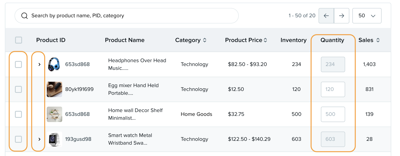400x156 pixels.
Task: Click the previous page arrow
Action: [326, 16]
